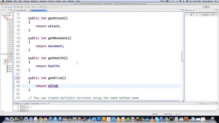The width and height of the screenshot is (219, 123).
Task: Minimize the Package Explorer view
Action: [9, 10]
